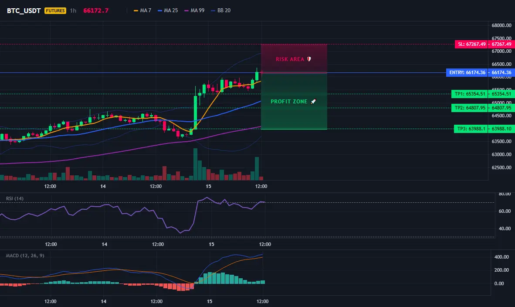515x307 pixels.
Task: Click the TP2: 64807.95 label
Action: click(470, 107)
